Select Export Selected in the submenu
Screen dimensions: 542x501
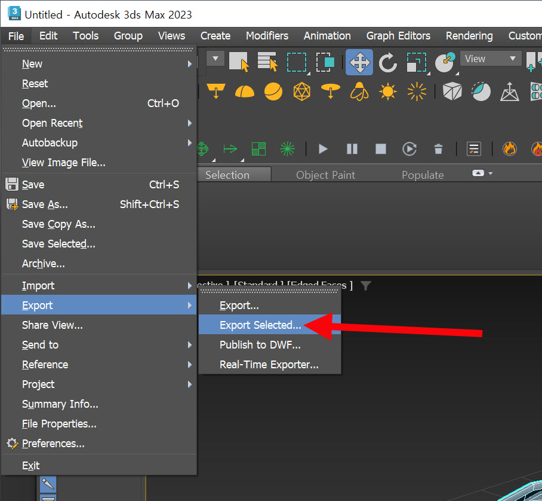point(270,325)
